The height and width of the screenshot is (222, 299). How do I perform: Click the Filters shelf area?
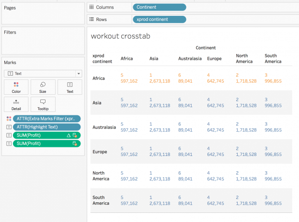point(42,44)
